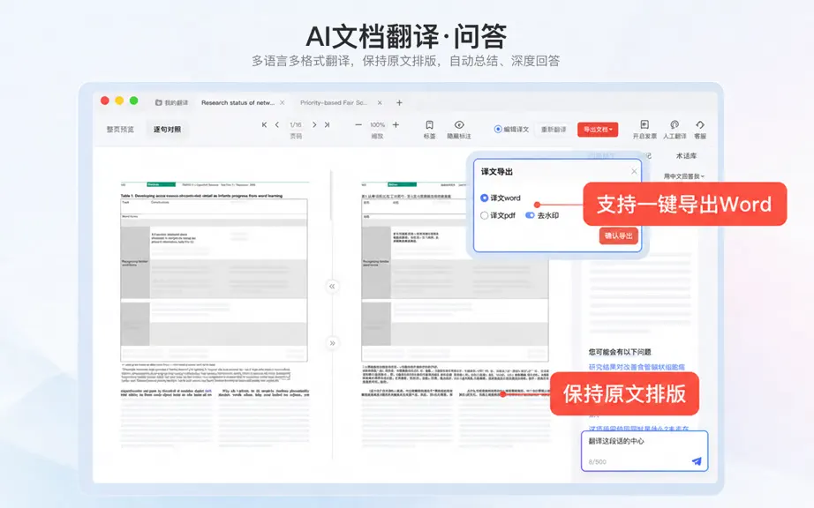814x508 pixels.
Task: Click the translated document page on right
Action: click(x=456, y=314)
